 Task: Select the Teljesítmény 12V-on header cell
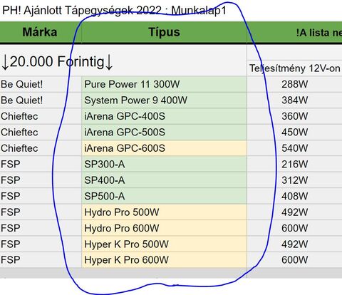point(295,68)
